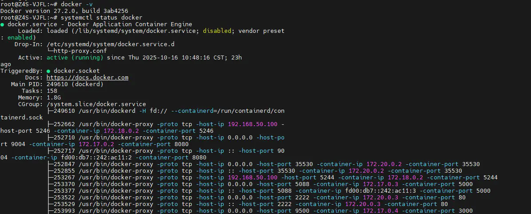Viewport: 531px width, 214px height.
Task: Click 192.168.50.100 in the 252662 line
Action: [x=253, y=124]
